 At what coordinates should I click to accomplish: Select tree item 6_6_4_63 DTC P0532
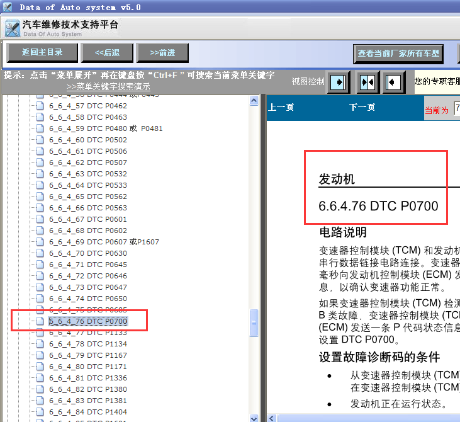[x=88, y=174]
